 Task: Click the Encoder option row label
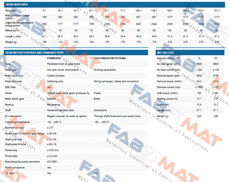pos(13,116)
